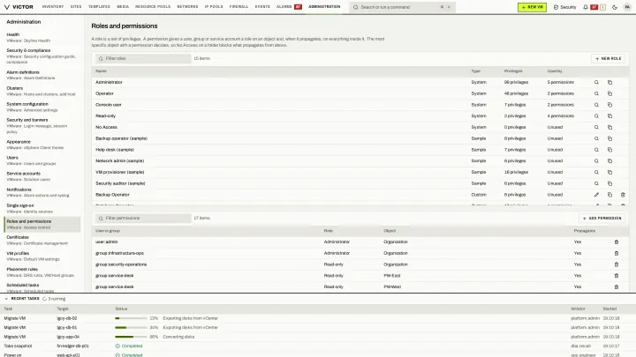Click the Propagates column header
The width and height of the screenshot is (636, 357).
[584, 231]
